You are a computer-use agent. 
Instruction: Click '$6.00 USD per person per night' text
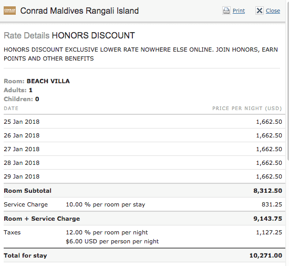[x=112, y=241]
